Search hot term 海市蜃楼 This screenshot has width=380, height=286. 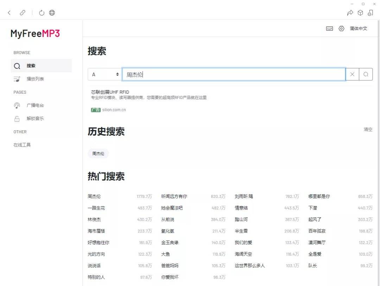click(96, 231)
